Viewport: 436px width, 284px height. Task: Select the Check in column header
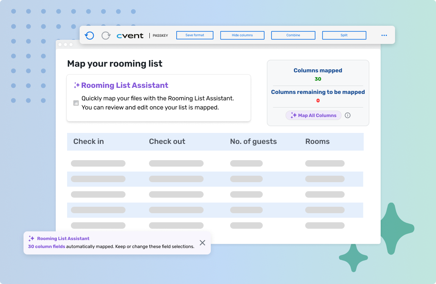[x=88, y=141]
